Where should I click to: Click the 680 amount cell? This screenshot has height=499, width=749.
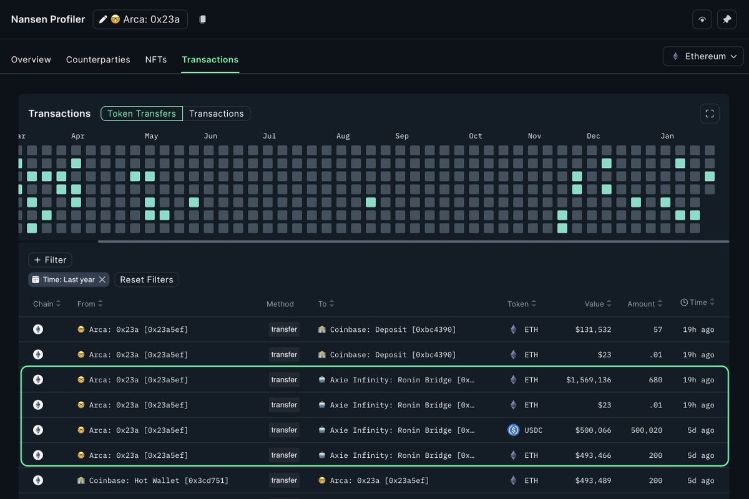coord(655,380)
